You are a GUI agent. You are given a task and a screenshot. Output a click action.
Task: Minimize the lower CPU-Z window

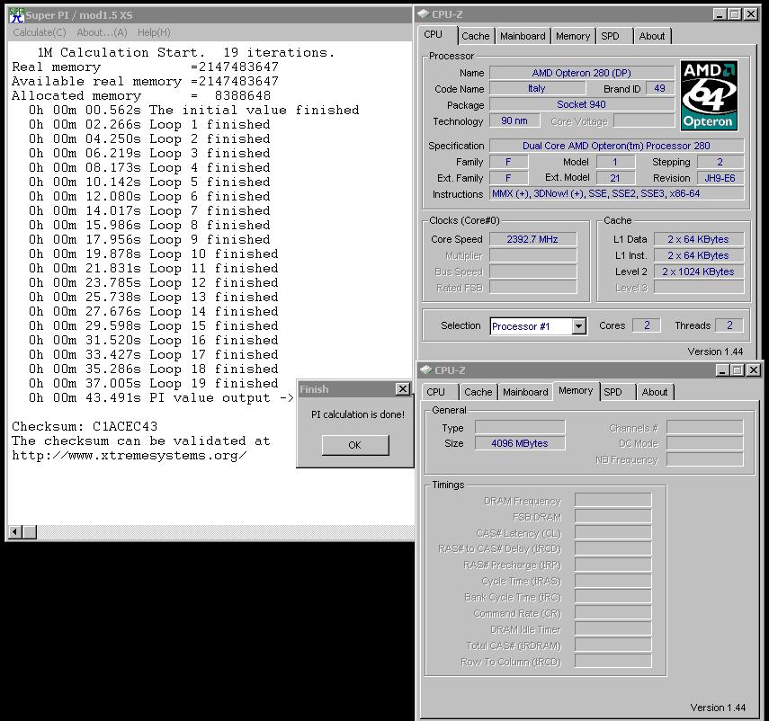(722, 370)
